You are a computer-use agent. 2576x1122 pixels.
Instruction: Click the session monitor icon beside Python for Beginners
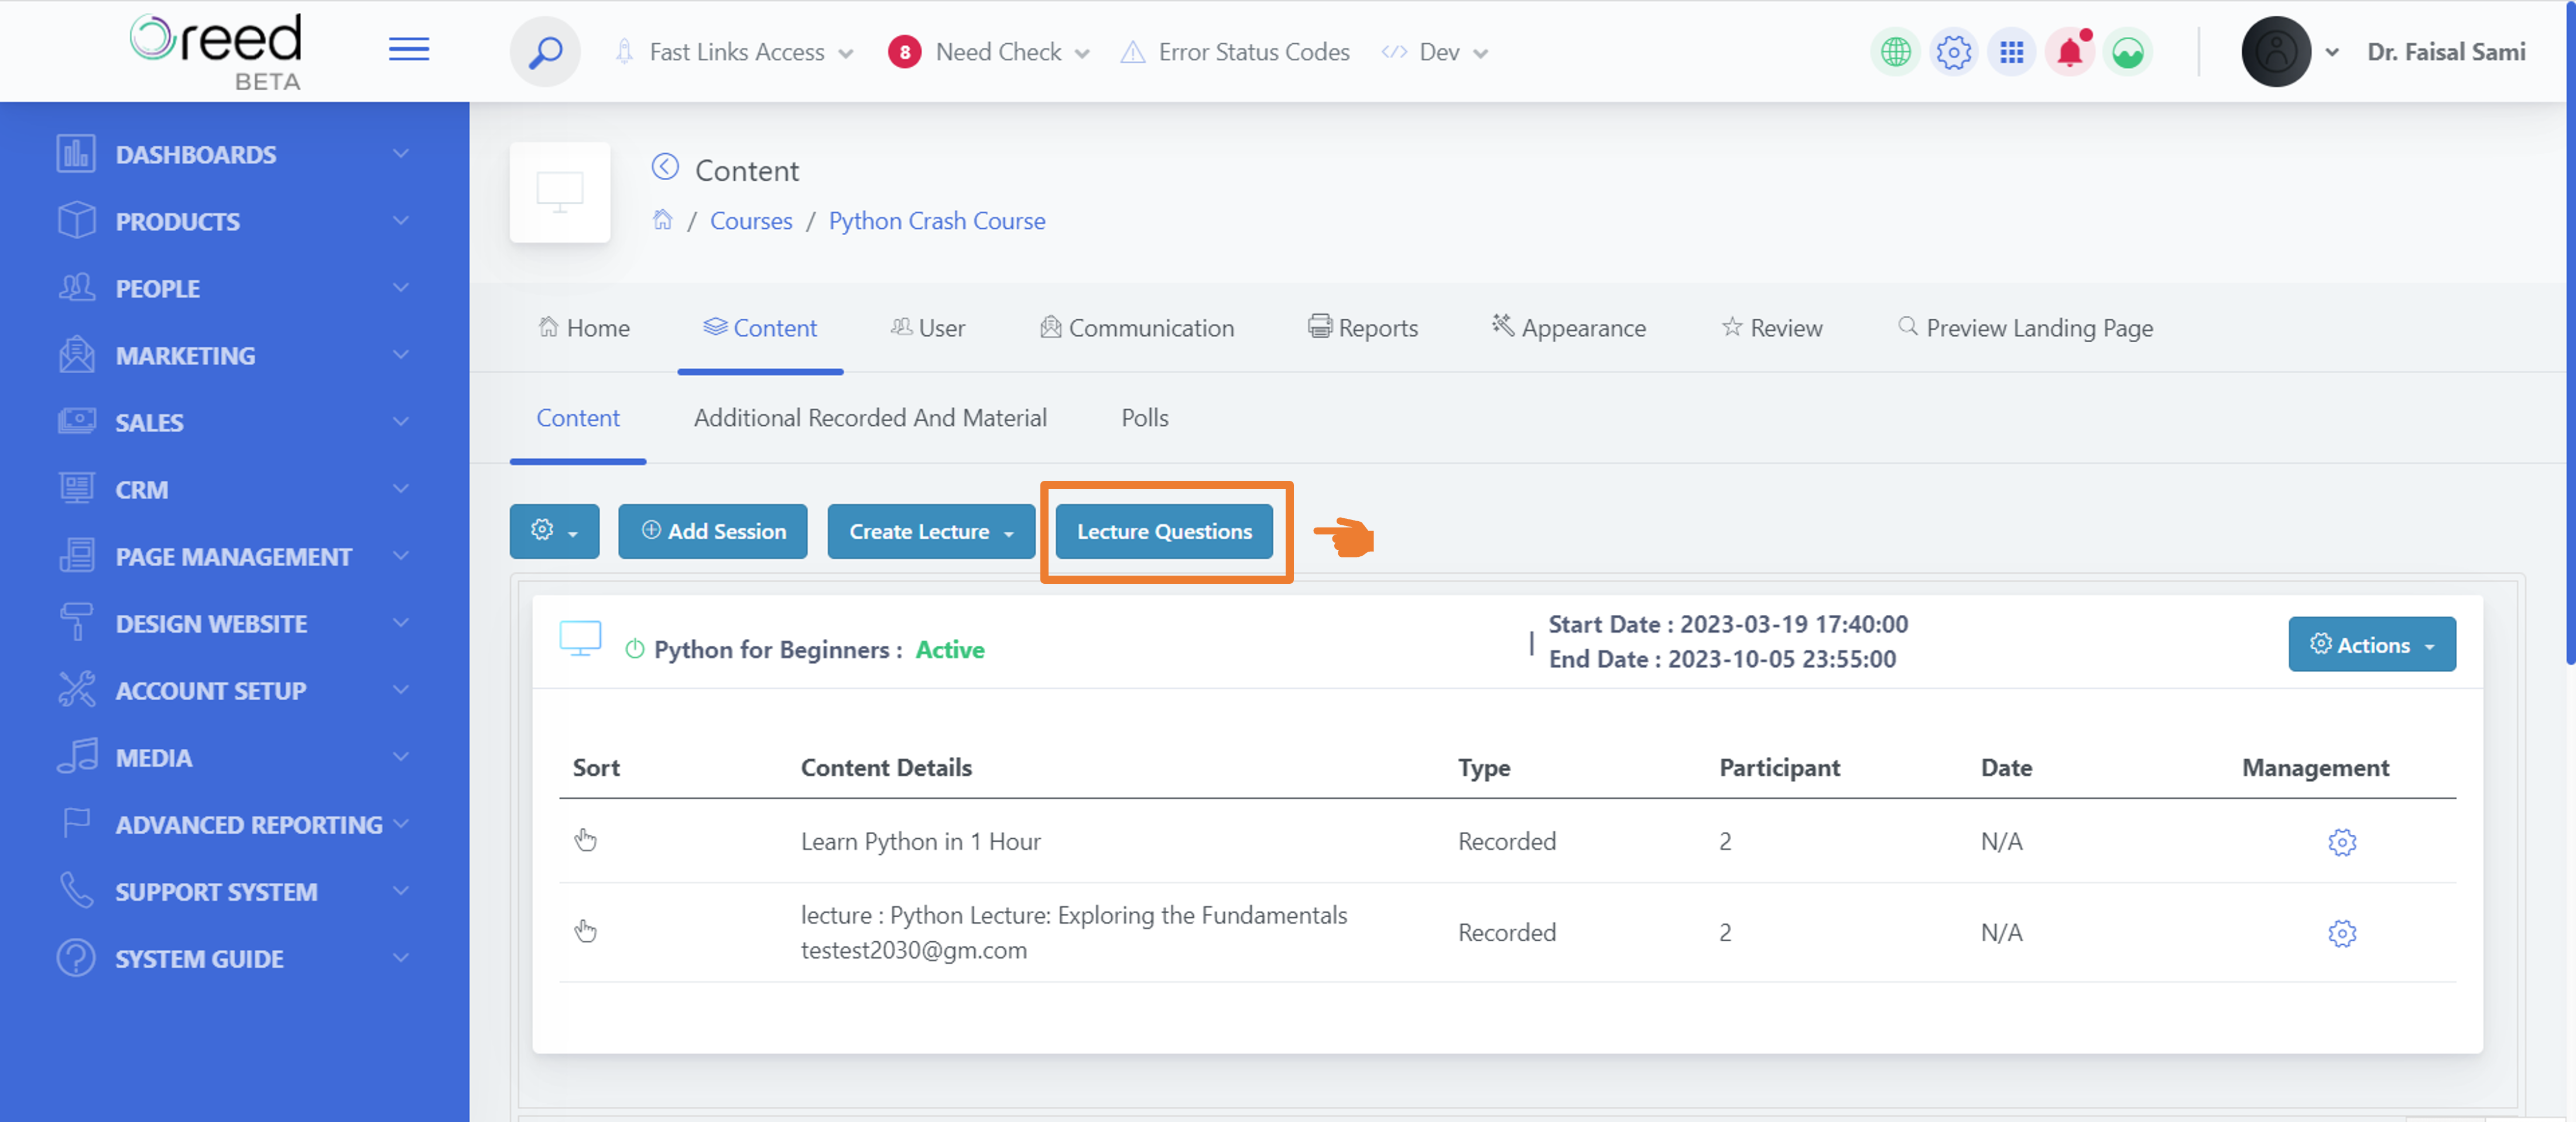click(x=580, y=638)
